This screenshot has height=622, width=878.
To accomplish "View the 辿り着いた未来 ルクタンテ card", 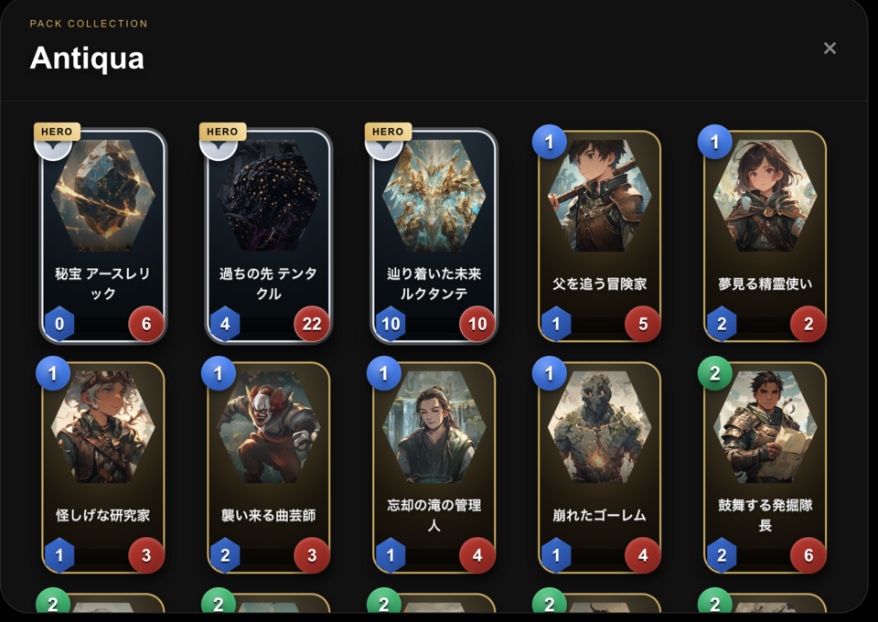I will click(x=434, y=236).
